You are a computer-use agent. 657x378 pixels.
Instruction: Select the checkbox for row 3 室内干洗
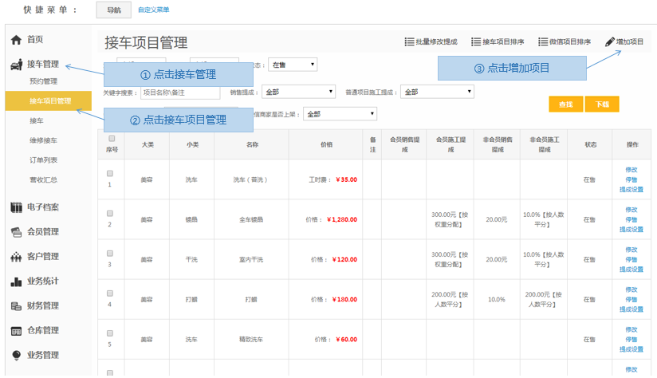110,254
